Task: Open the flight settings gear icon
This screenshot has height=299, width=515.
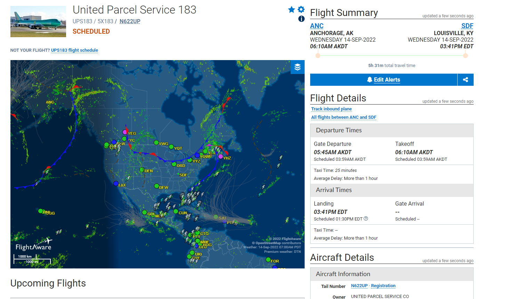Action: [301, 9]
